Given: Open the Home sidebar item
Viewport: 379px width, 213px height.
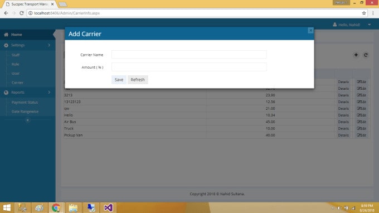Looking at the screenshot, I should [27, 35].
